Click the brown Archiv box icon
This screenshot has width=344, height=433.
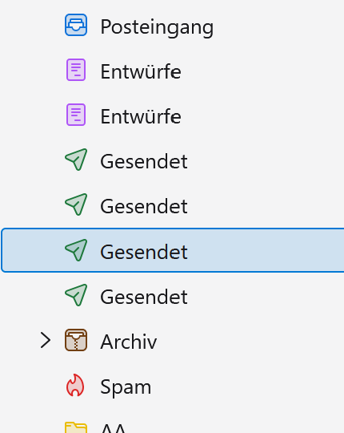coord(76,340)
